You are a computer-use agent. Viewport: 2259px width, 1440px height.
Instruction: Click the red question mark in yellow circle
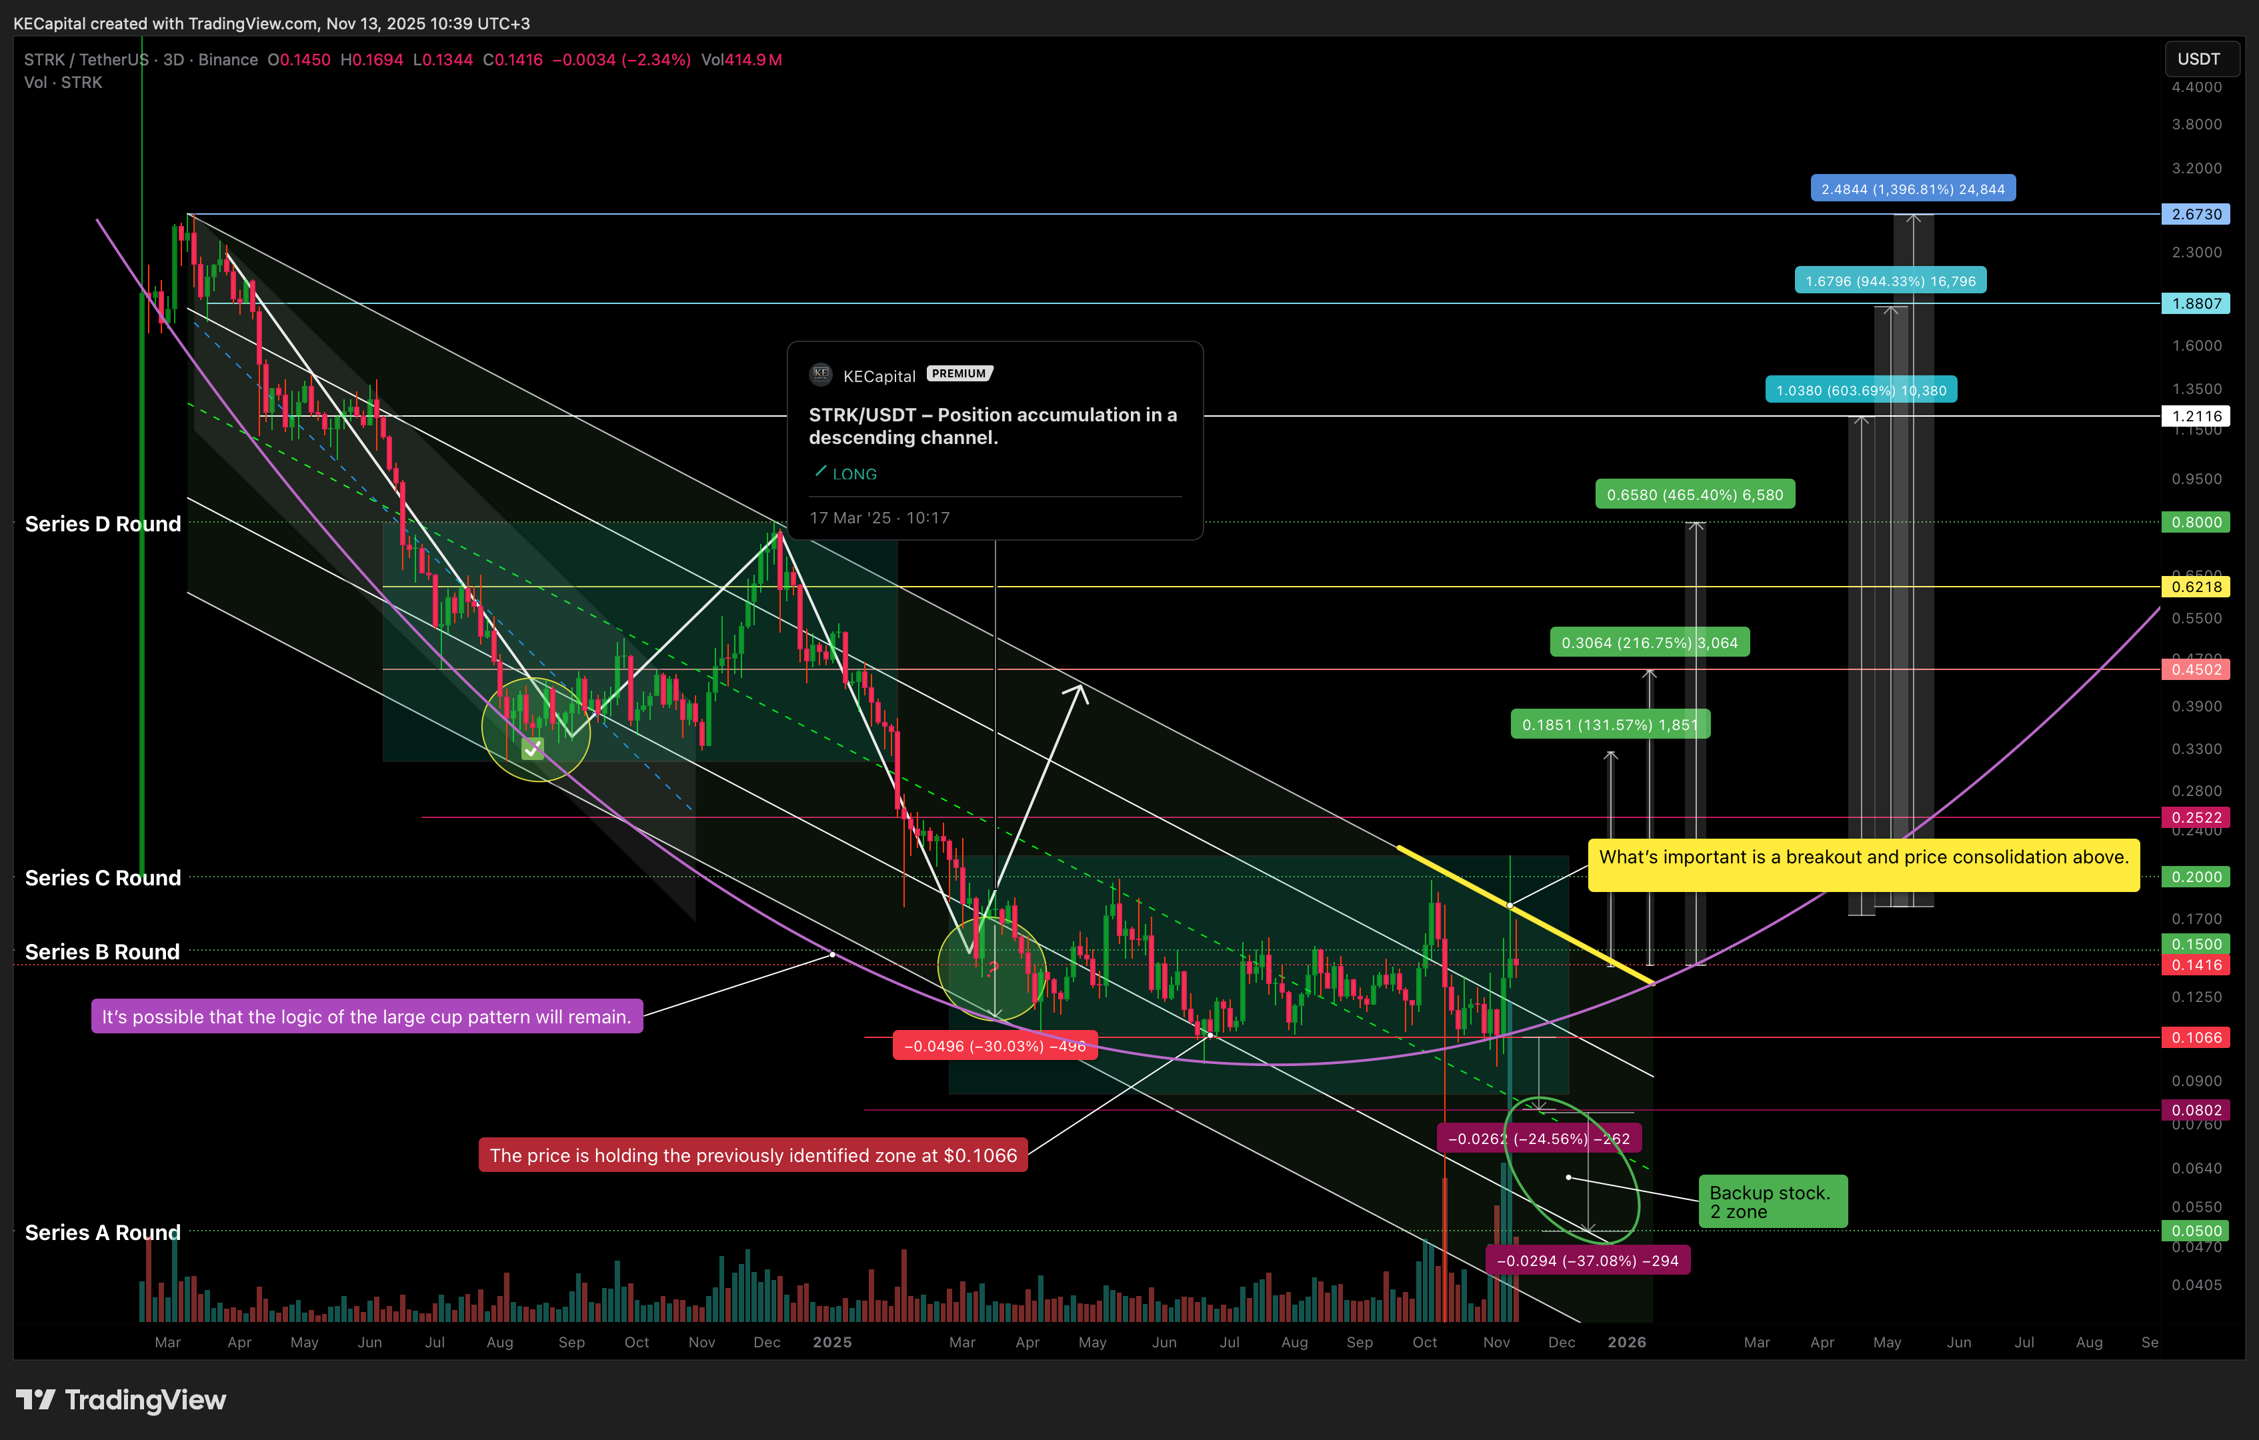coord(993,969)
